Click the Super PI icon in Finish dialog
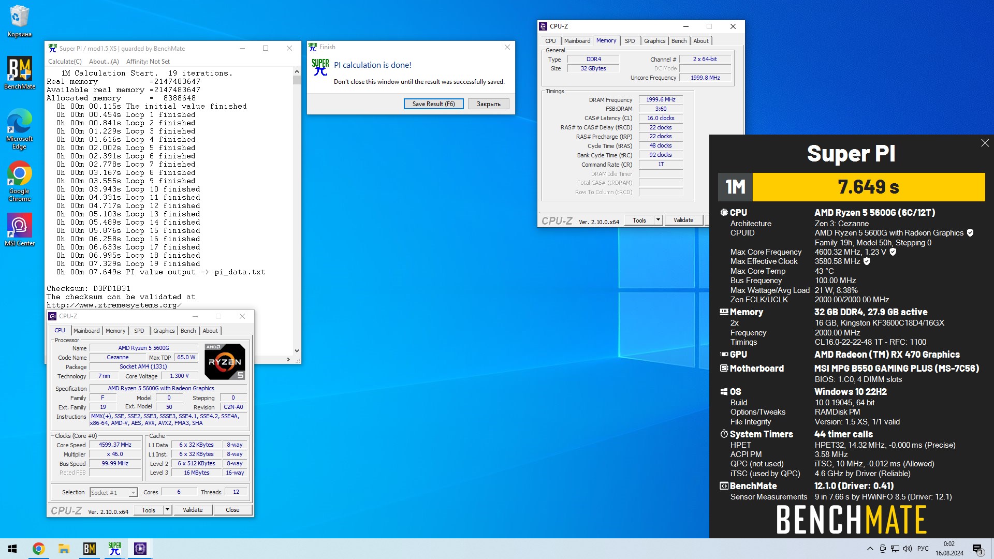Viewport: 994px width, 559px height. (320, 67)
